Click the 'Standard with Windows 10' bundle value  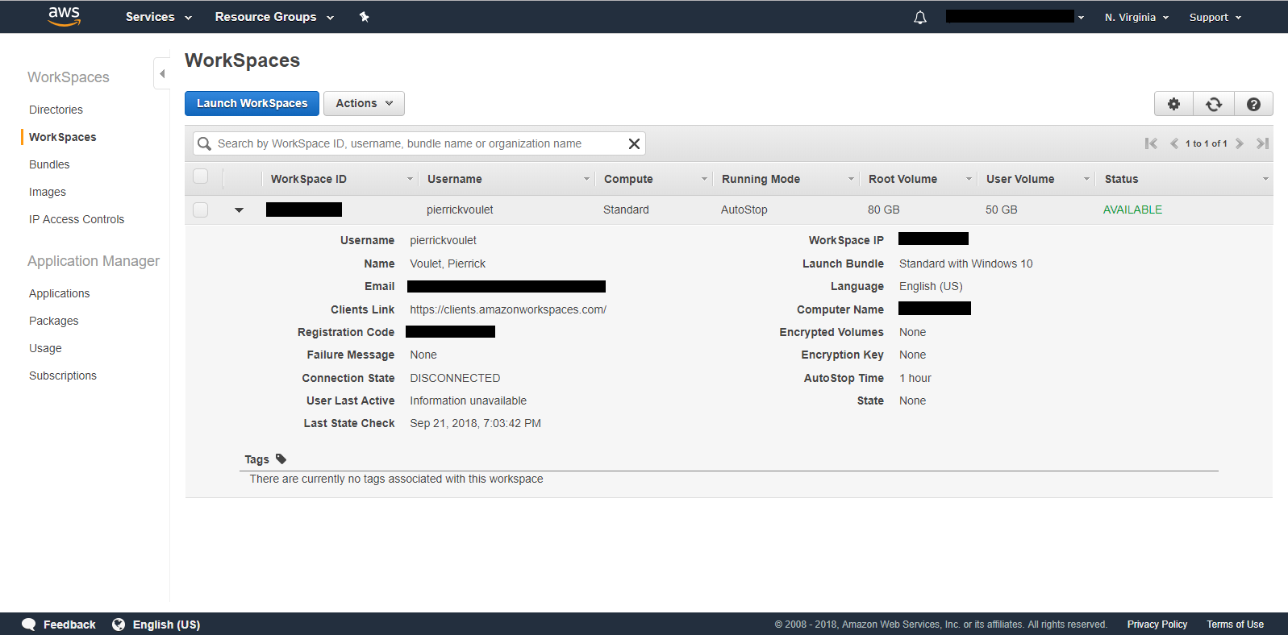(x=965, y=264)
